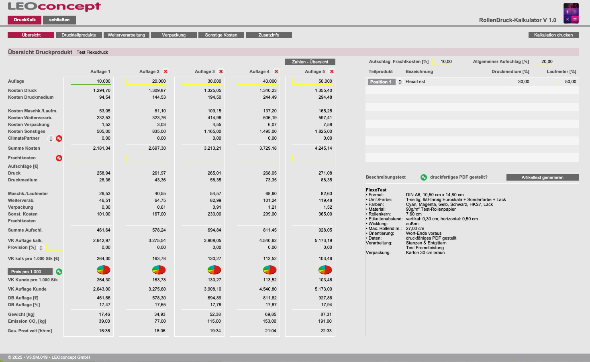The height and width of the screenshot is (362, 590).
Task: Edit Aufschlag Frachtkosten percentage field
Action: [x=442, y=61]
